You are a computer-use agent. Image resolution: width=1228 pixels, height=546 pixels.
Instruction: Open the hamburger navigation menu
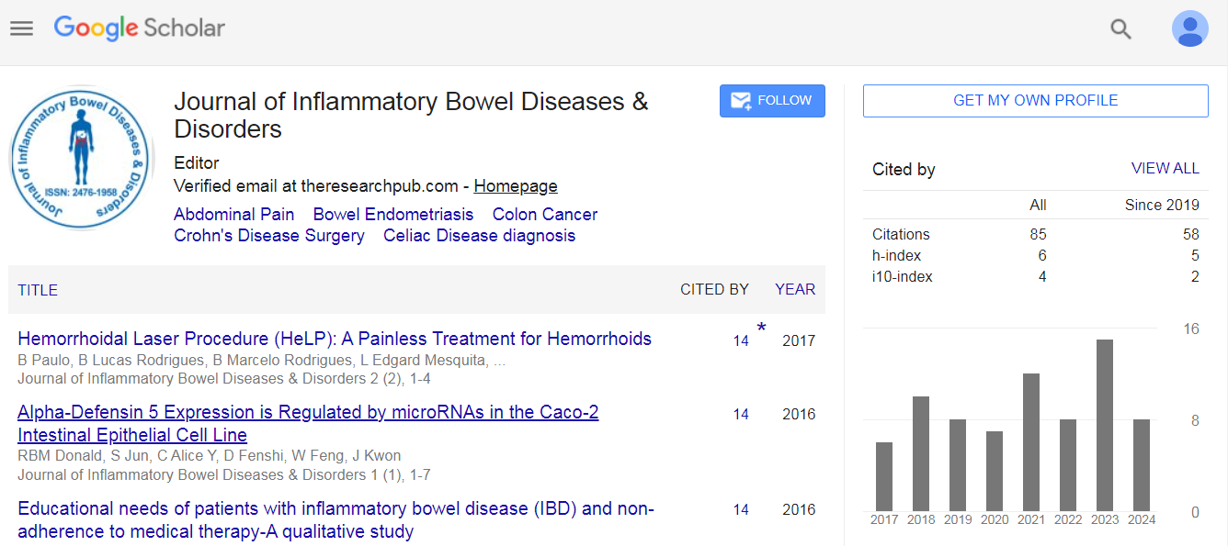pyautogui.click(x=21, y=28)
